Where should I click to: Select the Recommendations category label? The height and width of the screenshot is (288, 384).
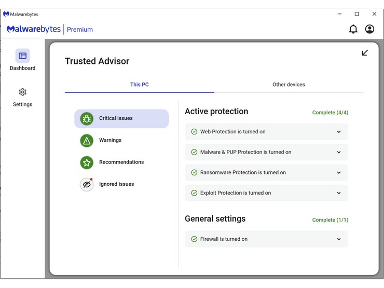[121, 162]
